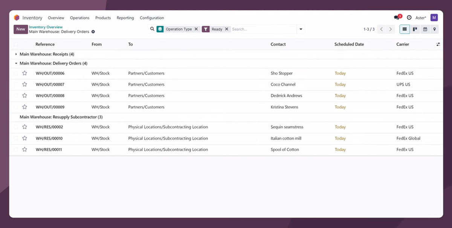This screenshot has height=228, width=452.
Task: Toggle the Resupply Subcontractor group row
Action: 226,117
